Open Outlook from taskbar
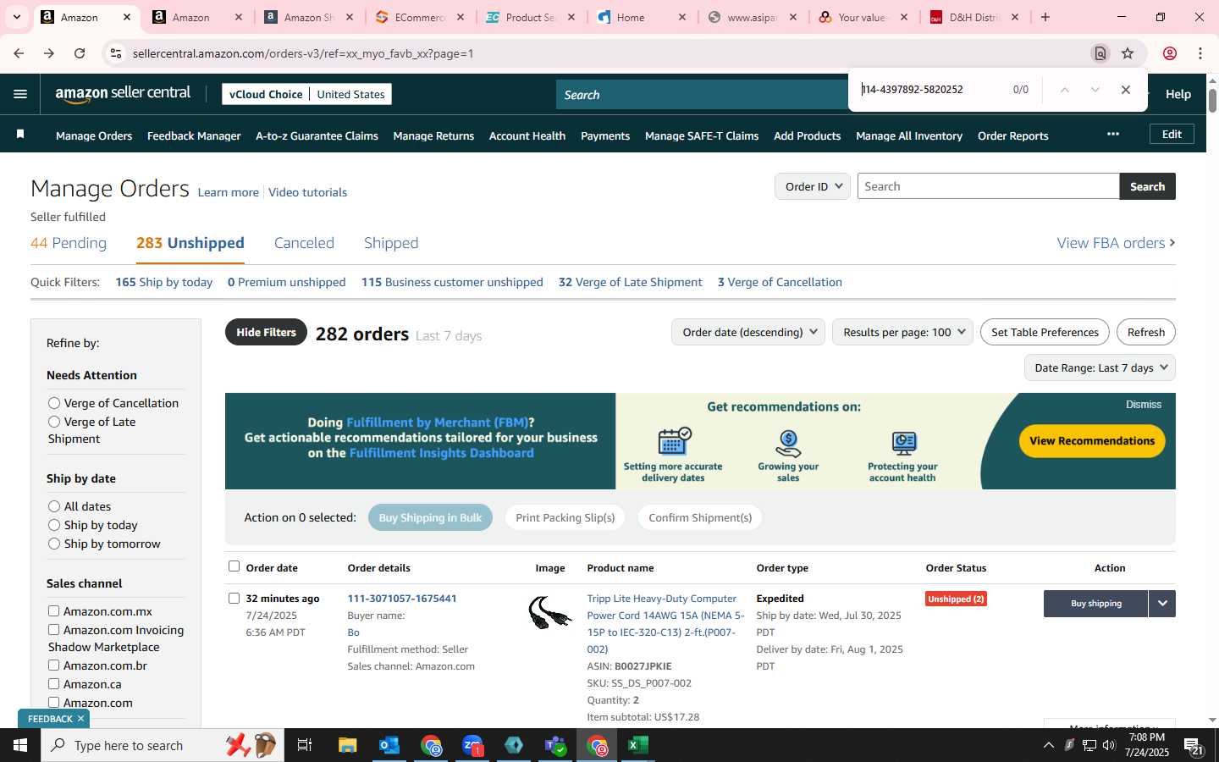Image resolution: width=1219 pixels, height=762 pixels. (389, 745)
